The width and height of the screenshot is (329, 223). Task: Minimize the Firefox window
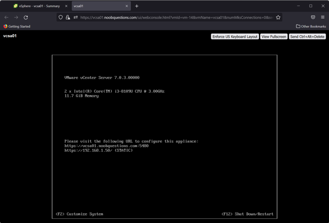tap(298, 6)
